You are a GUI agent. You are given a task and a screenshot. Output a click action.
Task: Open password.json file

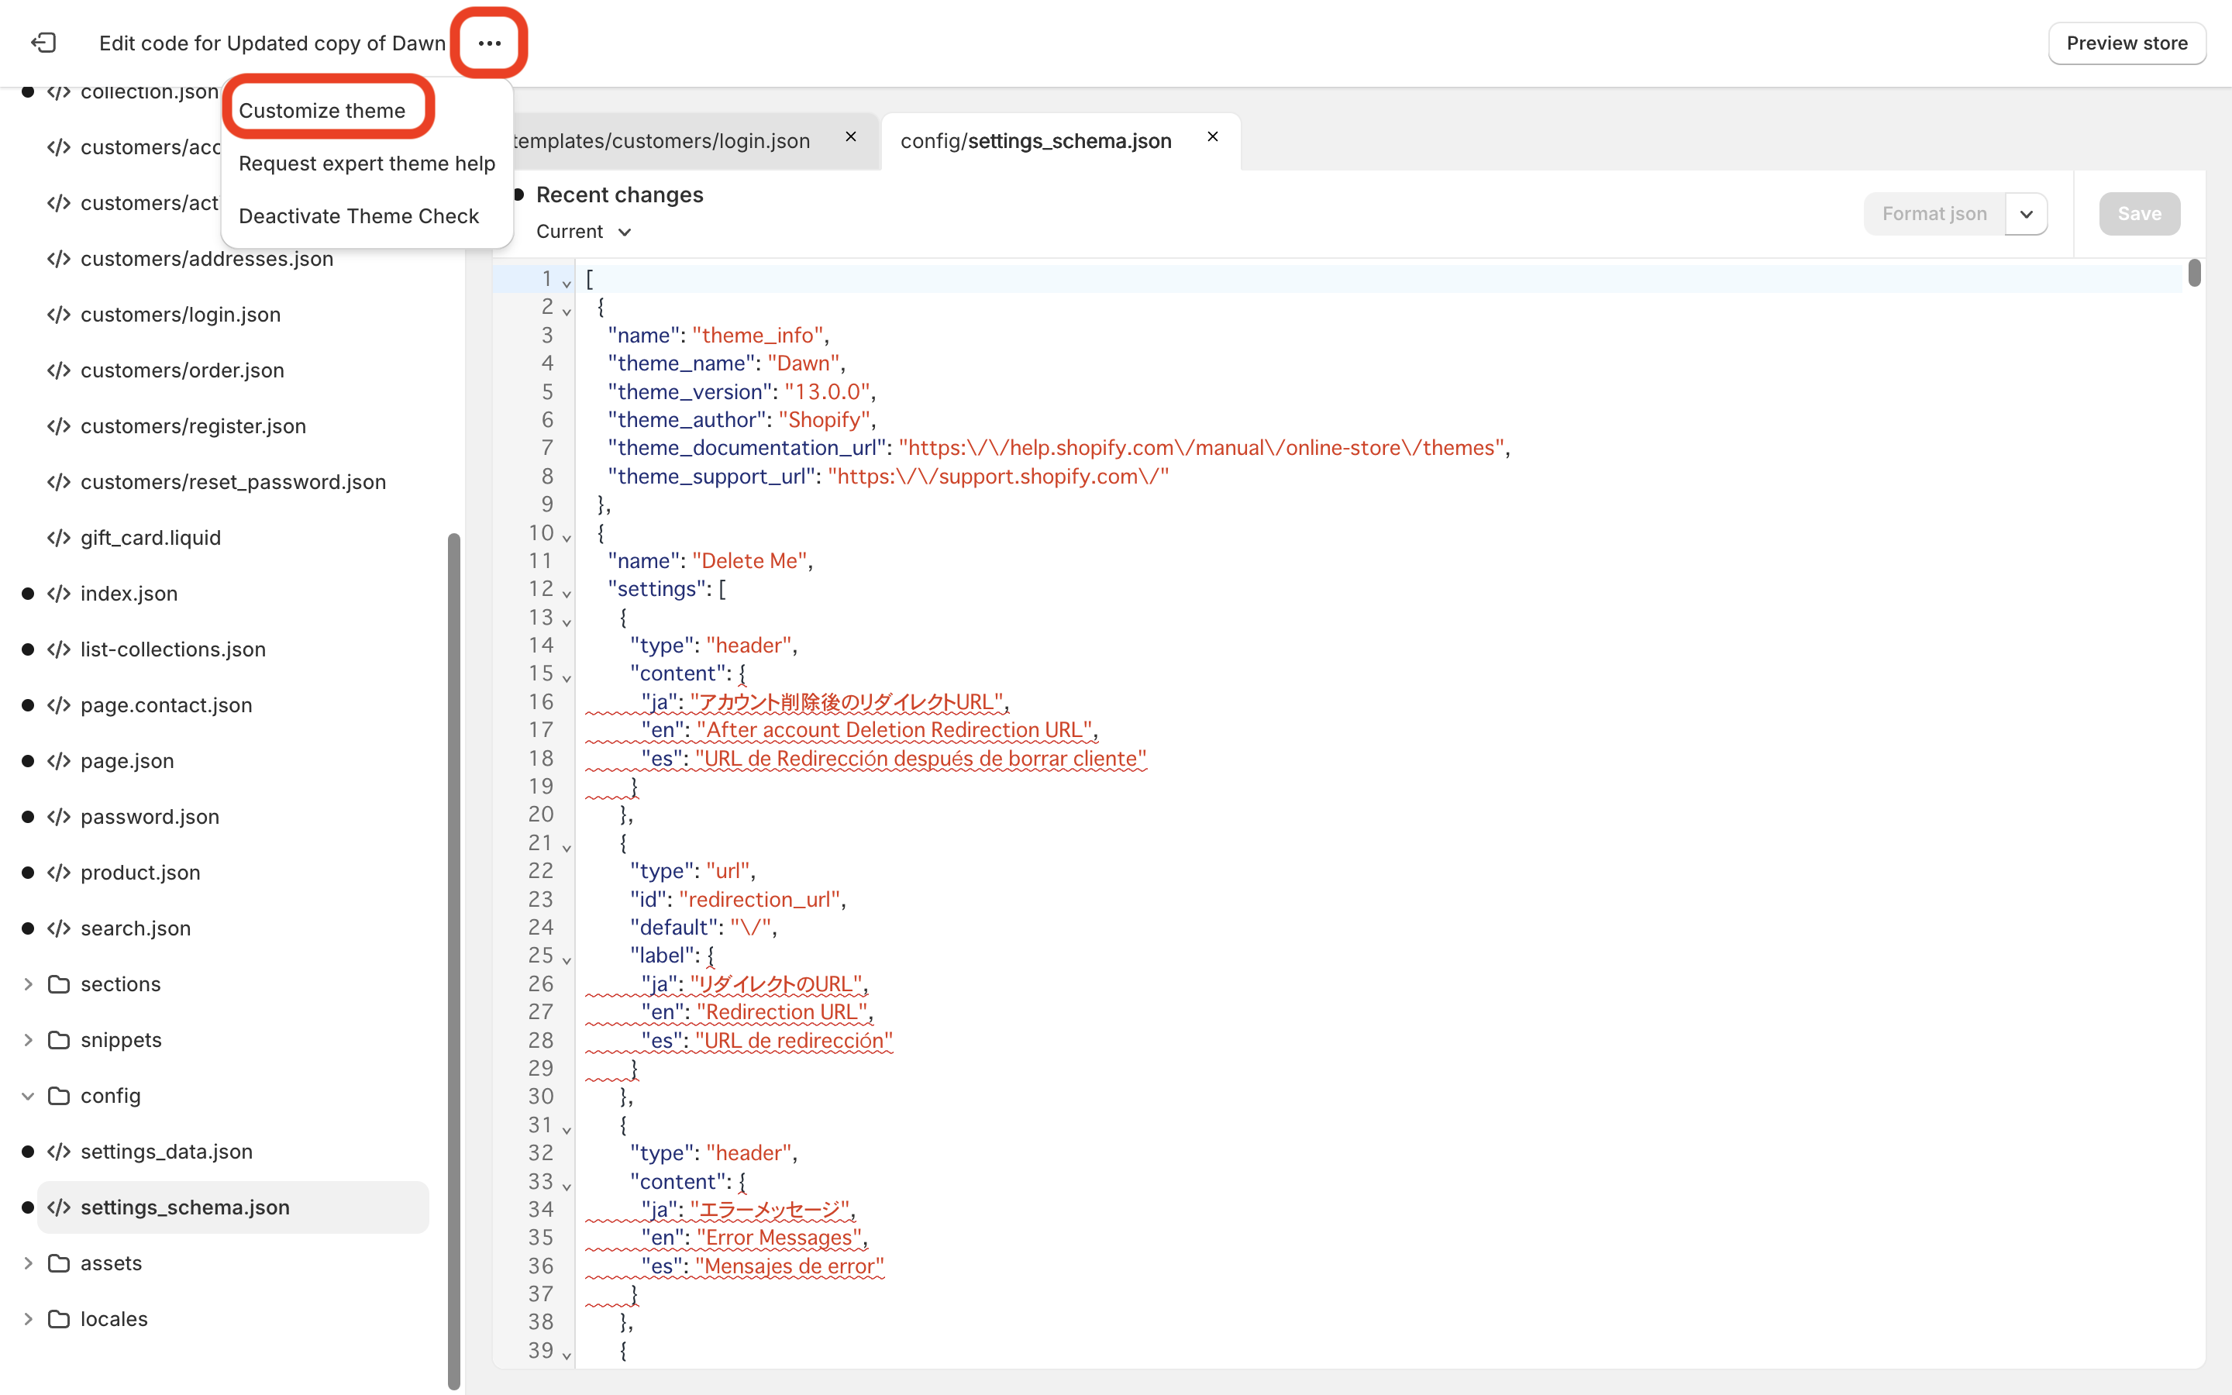(150, 817)
